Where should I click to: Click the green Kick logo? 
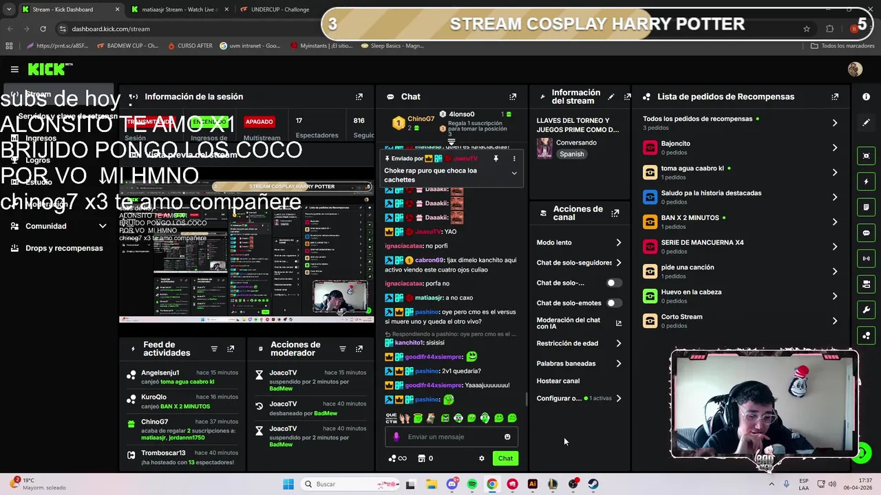[x=50, y=69]
